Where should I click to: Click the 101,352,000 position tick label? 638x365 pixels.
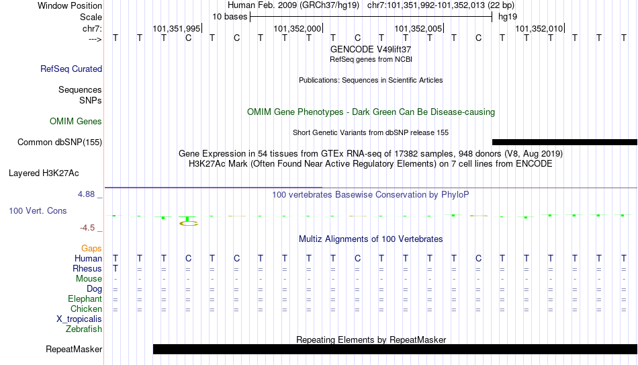click(x=298, y=28)
